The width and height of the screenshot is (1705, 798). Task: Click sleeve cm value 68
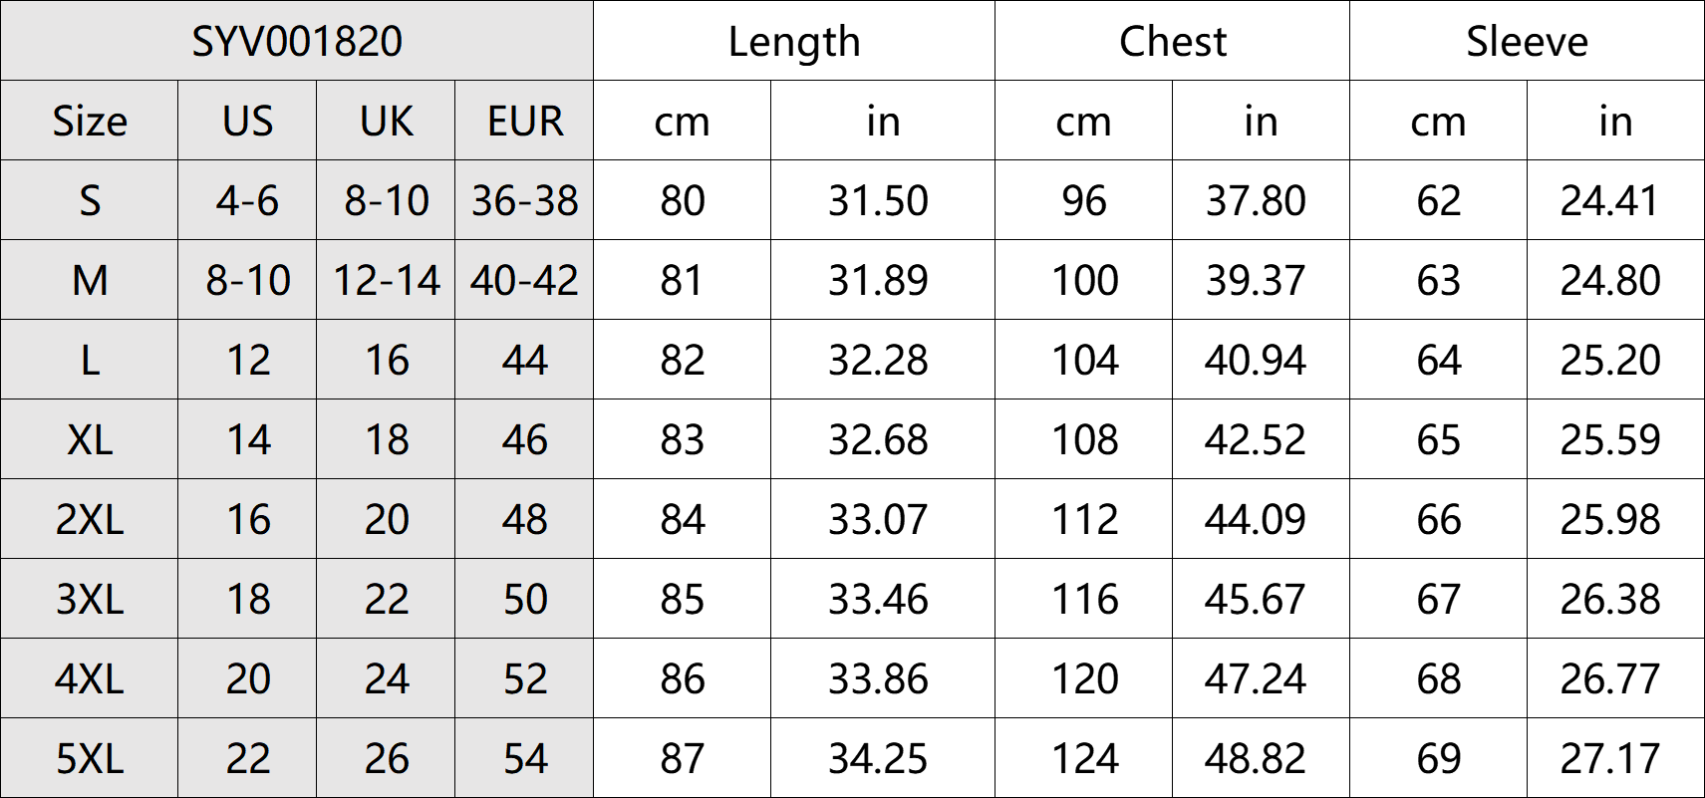(x=1438, y=679)
